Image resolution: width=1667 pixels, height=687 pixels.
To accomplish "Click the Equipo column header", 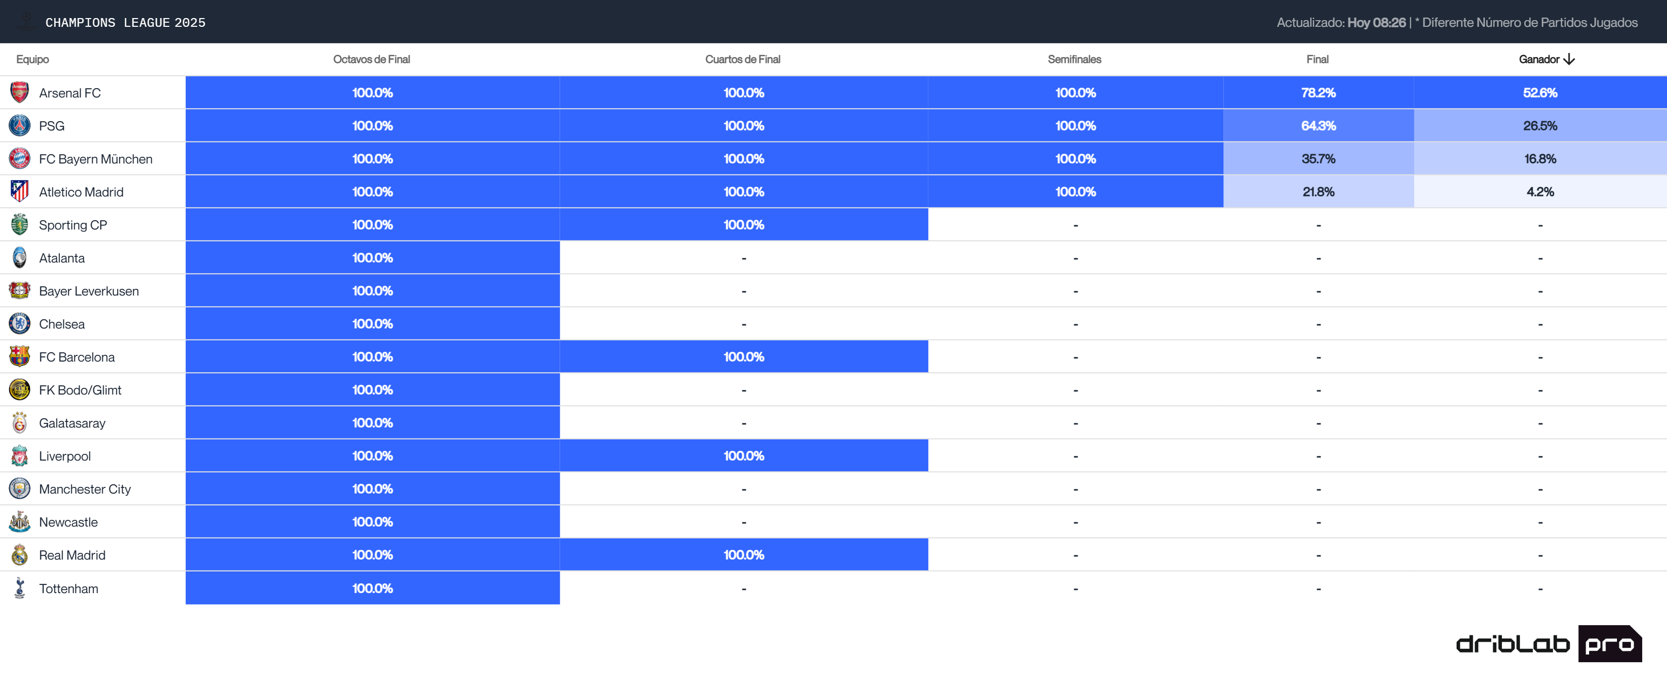I will coord(32,59).
